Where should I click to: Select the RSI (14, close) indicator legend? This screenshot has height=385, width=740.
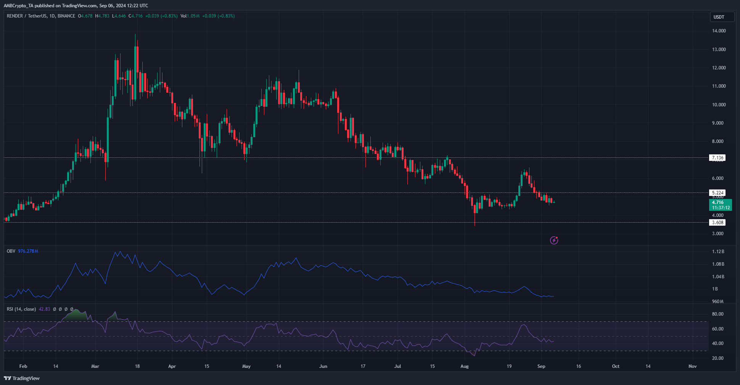coord(21,309)
